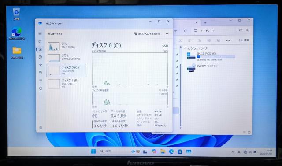Screen dimensions: 282x166
Task: Click the Task Manager taskbar icon
Action: [x=189, y=152]
